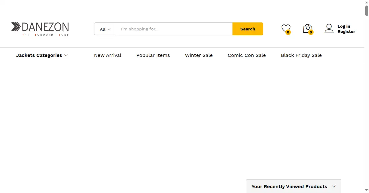Click the yellow Search button
The width and height of the screenshot is (369, 193).
click(x=248, y=29)
